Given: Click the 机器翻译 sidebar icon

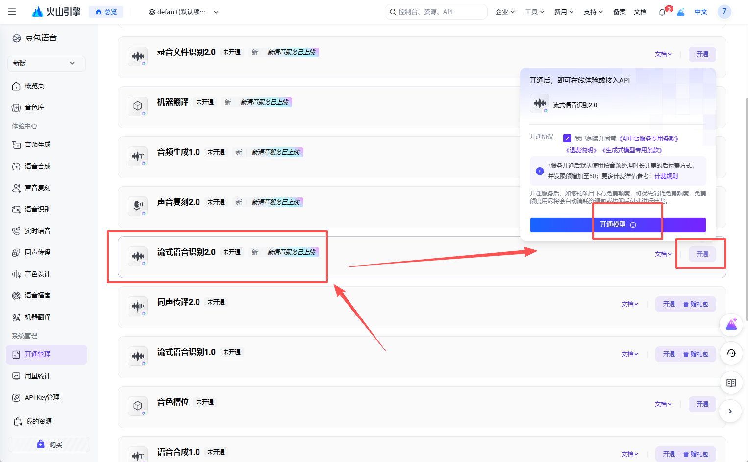Looking at the screenshot, I should [16, 317].
